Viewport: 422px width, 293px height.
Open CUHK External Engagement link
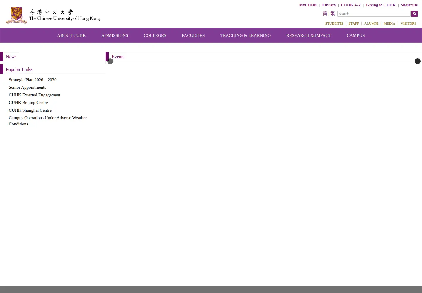pyautogui.click(x=35, y=95)
